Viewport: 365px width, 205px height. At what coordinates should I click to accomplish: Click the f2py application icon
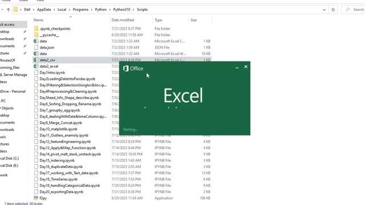pyautogui.click(x=36, y=198)
